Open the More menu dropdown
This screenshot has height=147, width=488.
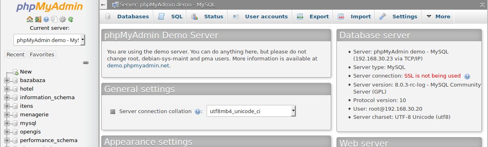438,17
